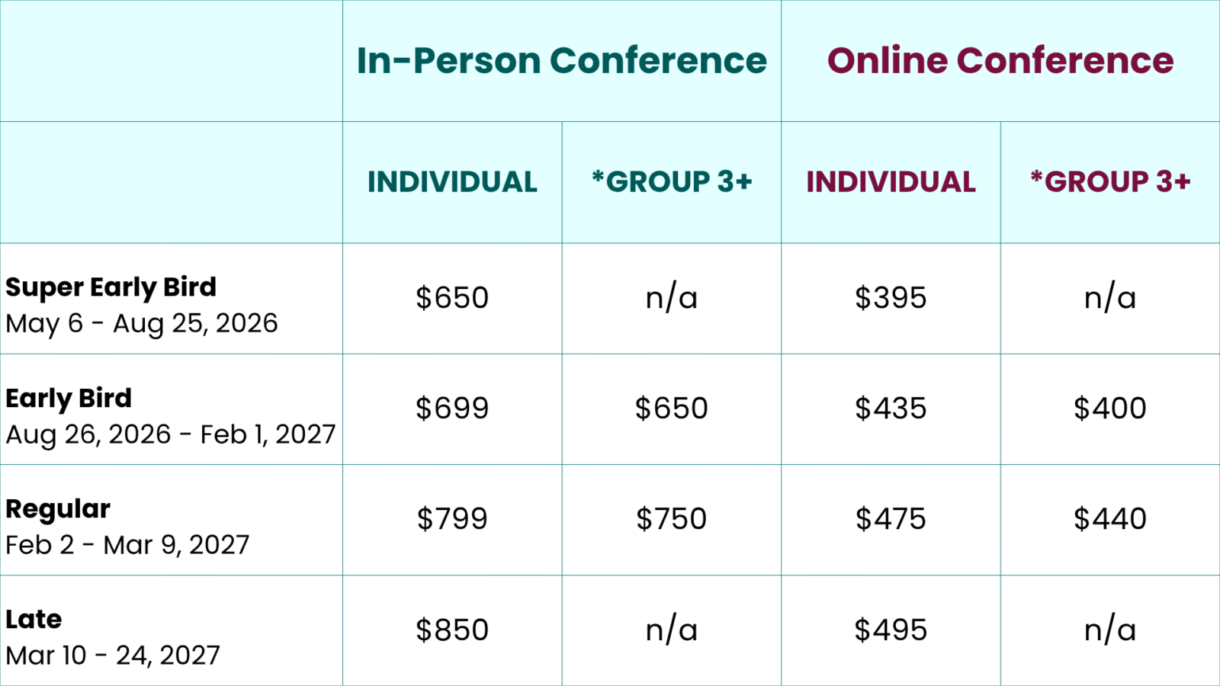Click the $699 Early Bird individual price

(452, 409)
